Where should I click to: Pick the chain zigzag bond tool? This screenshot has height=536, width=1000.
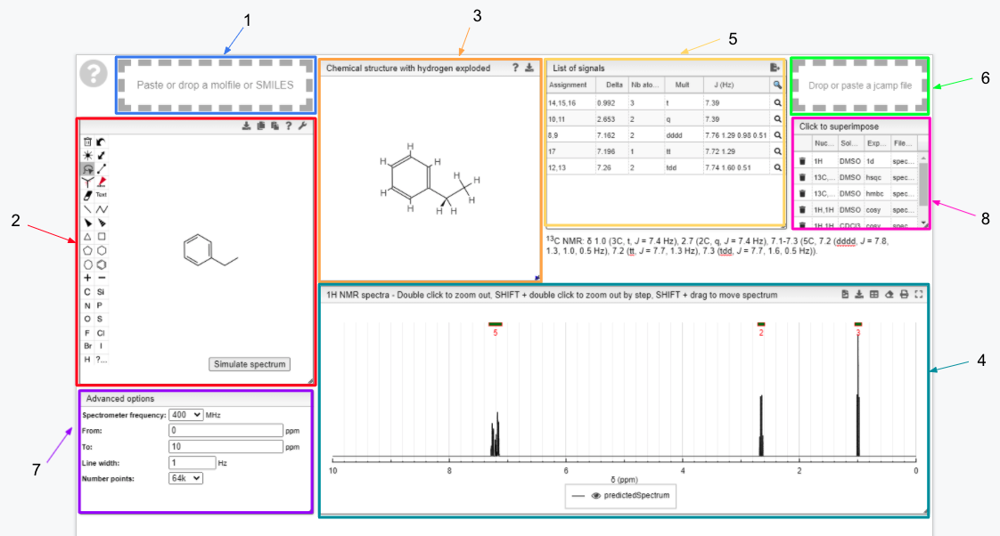[x=102, y=209]
